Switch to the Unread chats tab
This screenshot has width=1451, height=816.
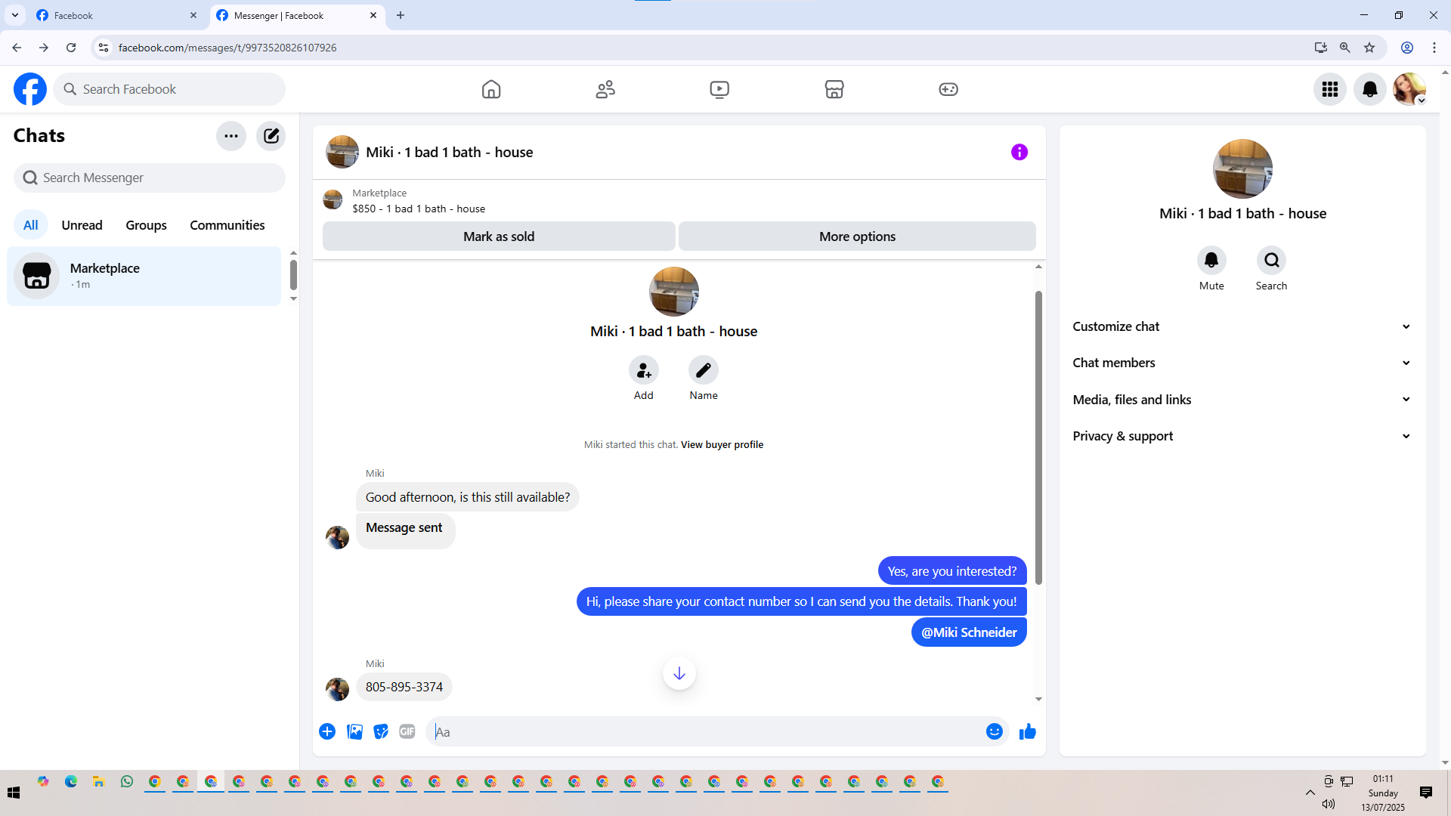point(82,225)
